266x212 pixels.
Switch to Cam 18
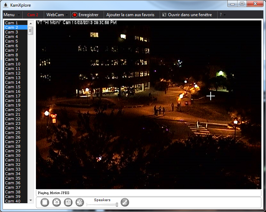pyautogui.click(x=16, y=101)
